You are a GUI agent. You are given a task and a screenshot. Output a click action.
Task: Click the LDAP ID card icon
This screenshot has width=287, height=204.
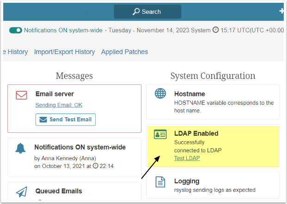[x=160, y=134]
